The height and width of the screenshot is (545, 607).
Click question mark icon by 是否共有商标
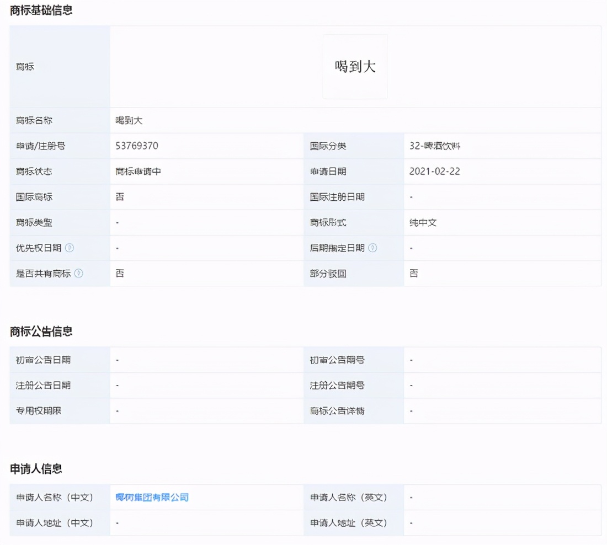tap(78, 274)
